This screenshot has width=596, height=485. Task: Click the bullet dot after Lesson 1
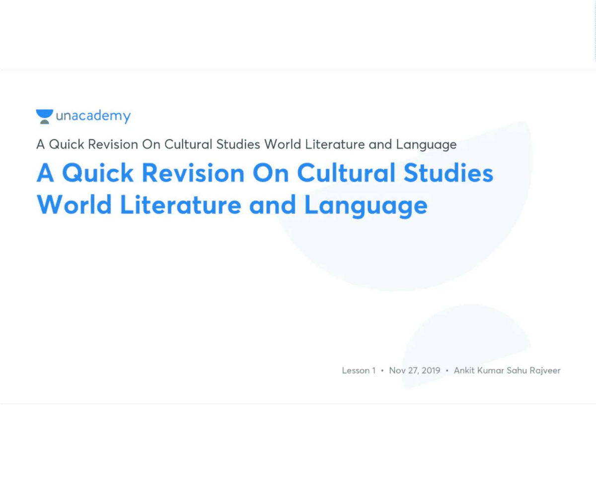pyautogui.click(x=381, y=370)
